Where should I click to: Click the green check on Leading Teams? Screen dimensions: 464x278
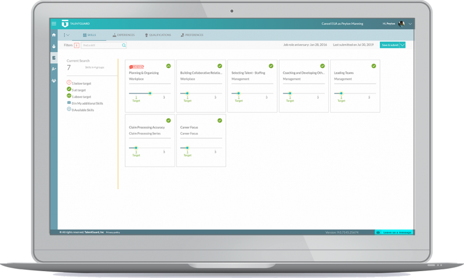374,66
